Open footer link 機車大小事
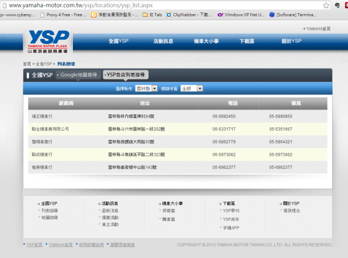 [x=172, y=204]
